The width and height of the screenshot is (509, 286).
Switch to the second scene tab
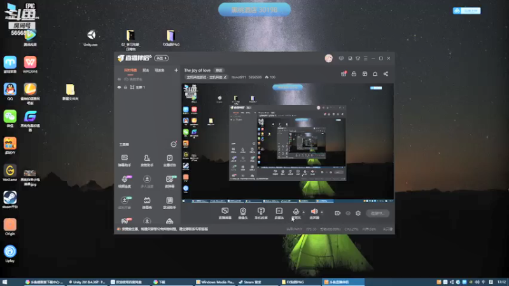coord(146,71)
